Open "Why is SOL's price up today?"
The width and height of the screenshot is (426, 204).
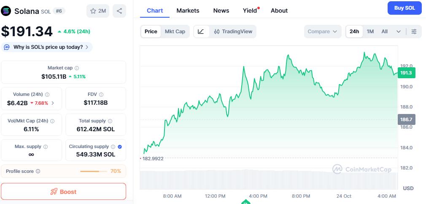(x=47, y=47)
